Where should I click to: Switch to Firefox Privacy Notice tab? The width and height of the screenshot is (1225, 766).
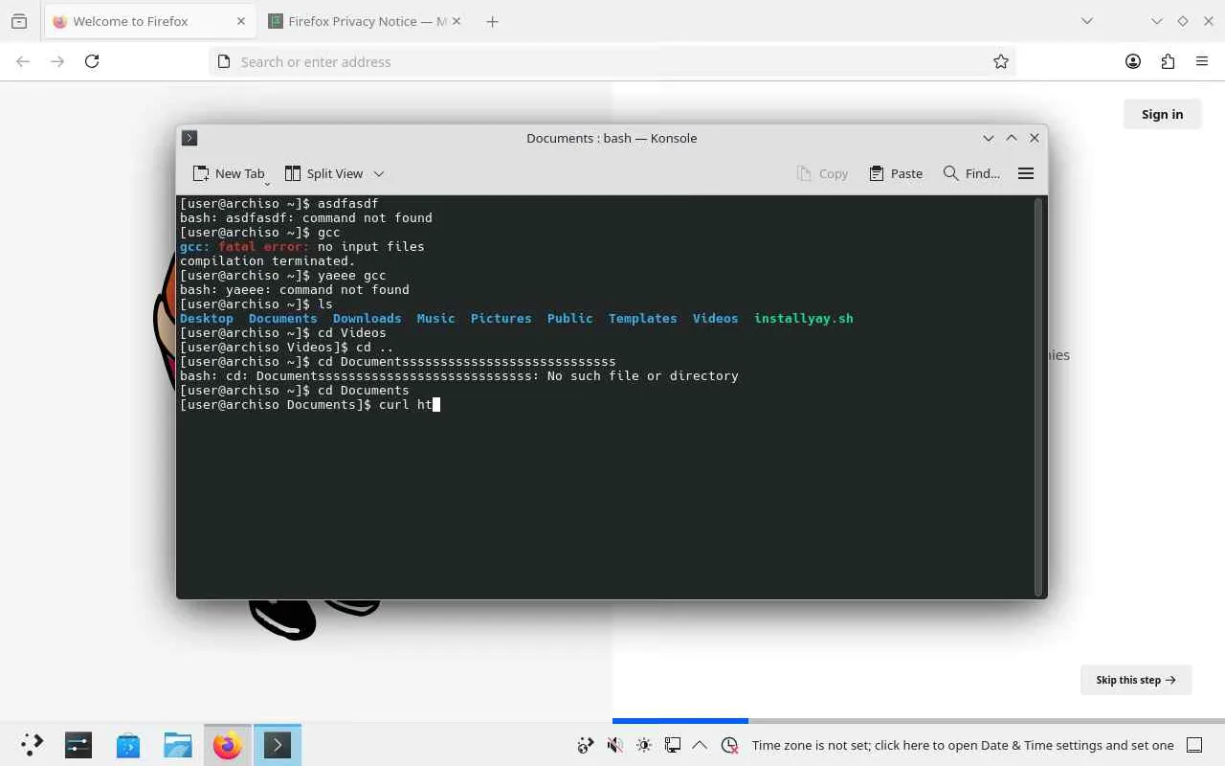pyautogui.click(x=366, y=21)
